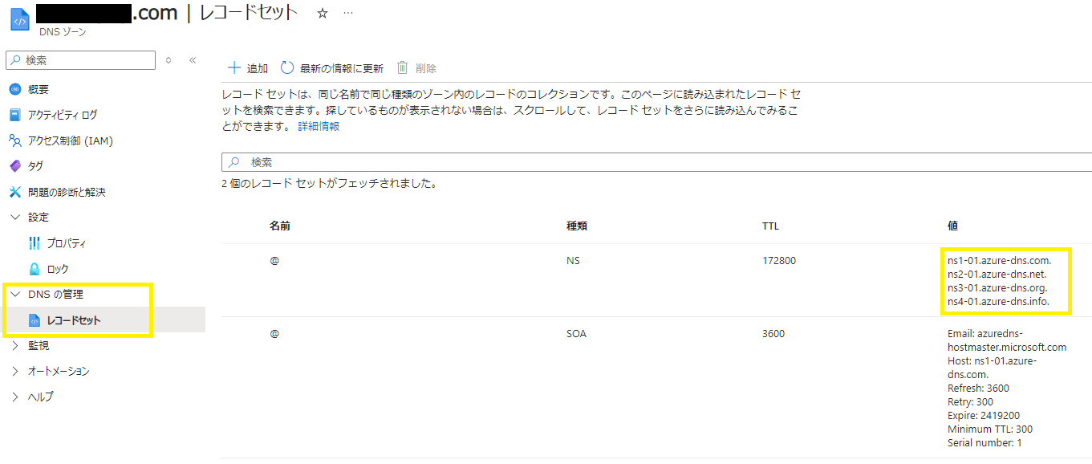
Task: Click Serial number: 1 text
Action: [x=984, y=443]
